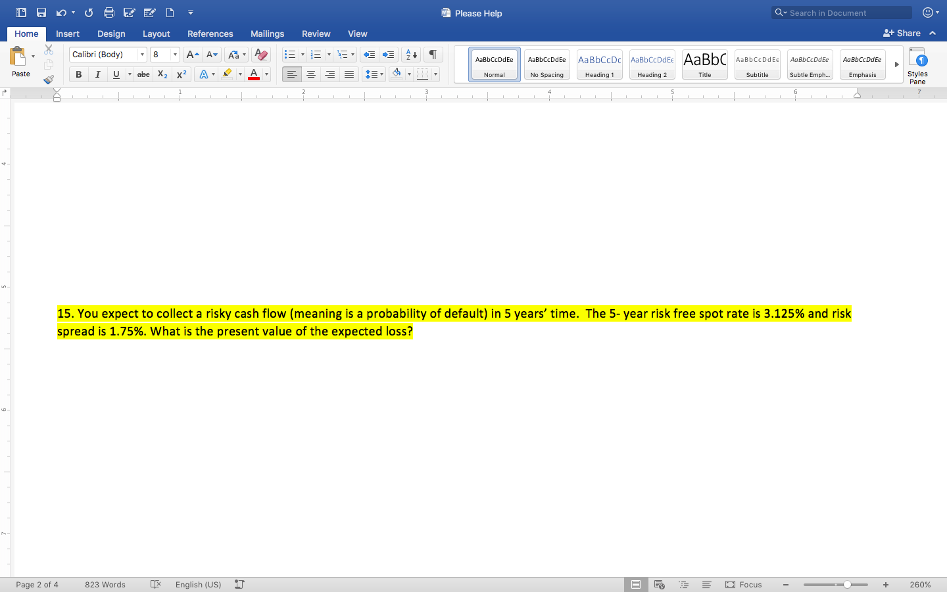The height and width of the screenshot is (592, 947).
Task: Increase the paragraph indent
Action: pyautogui.click(x=388, y=54)
